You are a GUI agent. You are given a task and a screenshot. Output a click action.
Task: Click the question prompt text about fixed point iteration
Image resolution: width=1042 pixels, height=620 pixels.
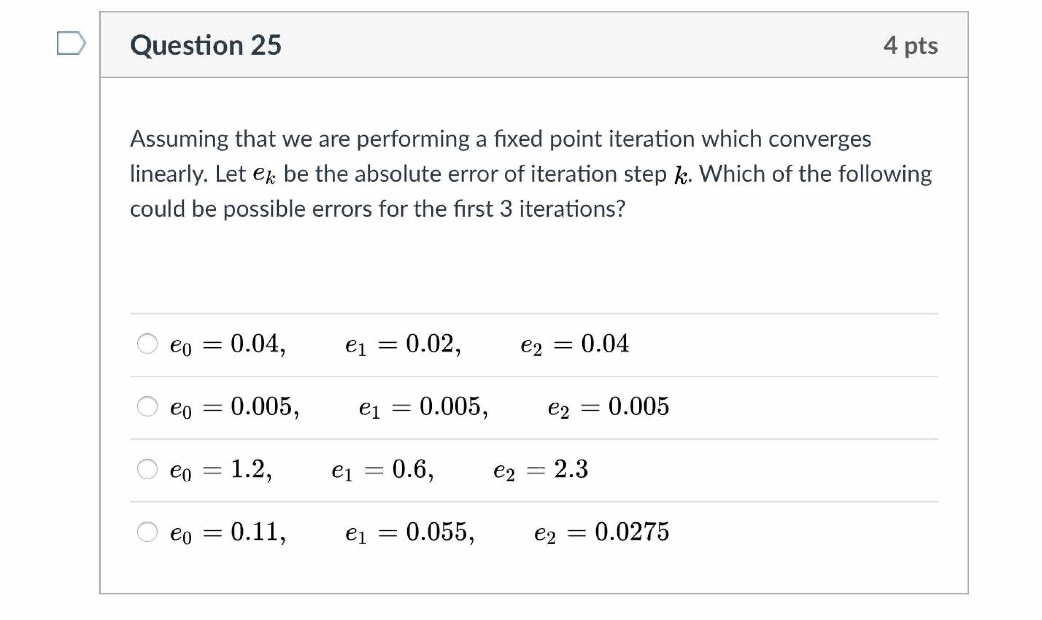pyautogui.click(x=501, y=173)
